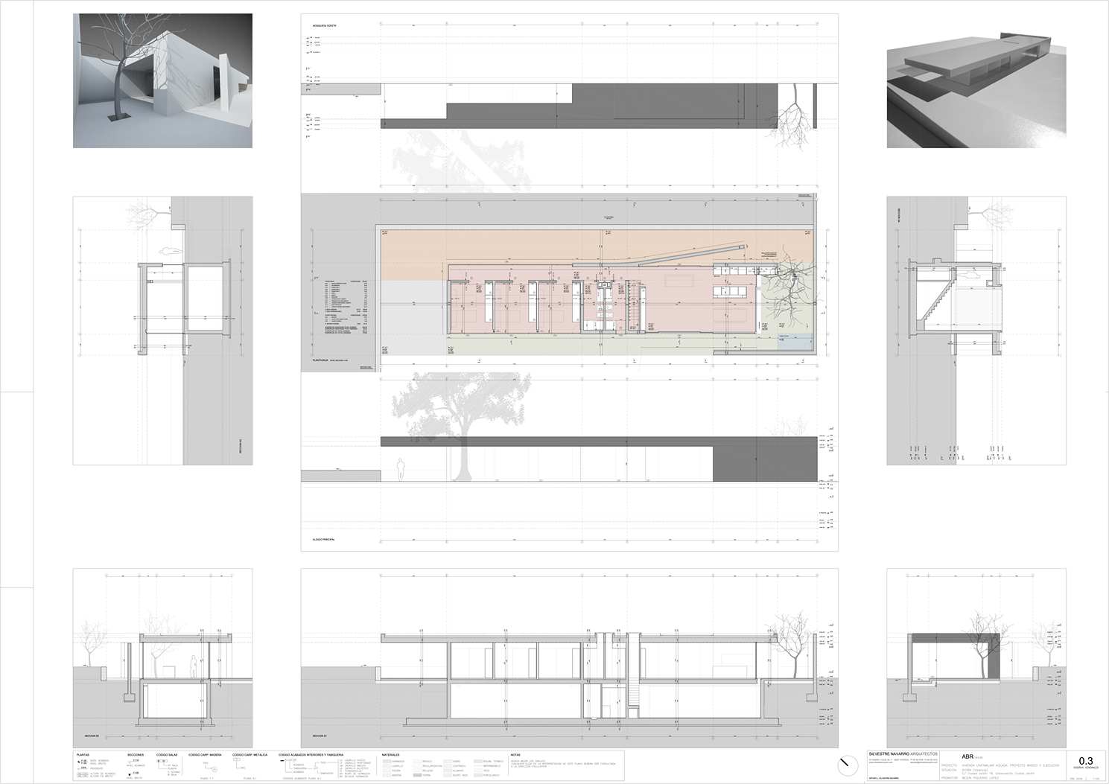
Task: Click the MATERIALES legend heading
Action: 393,754
